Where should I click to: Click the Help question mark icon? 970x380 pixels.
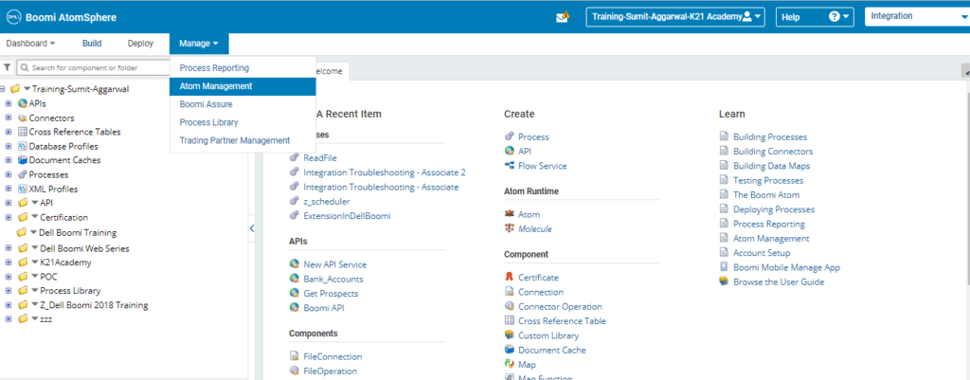click(834, 17)
